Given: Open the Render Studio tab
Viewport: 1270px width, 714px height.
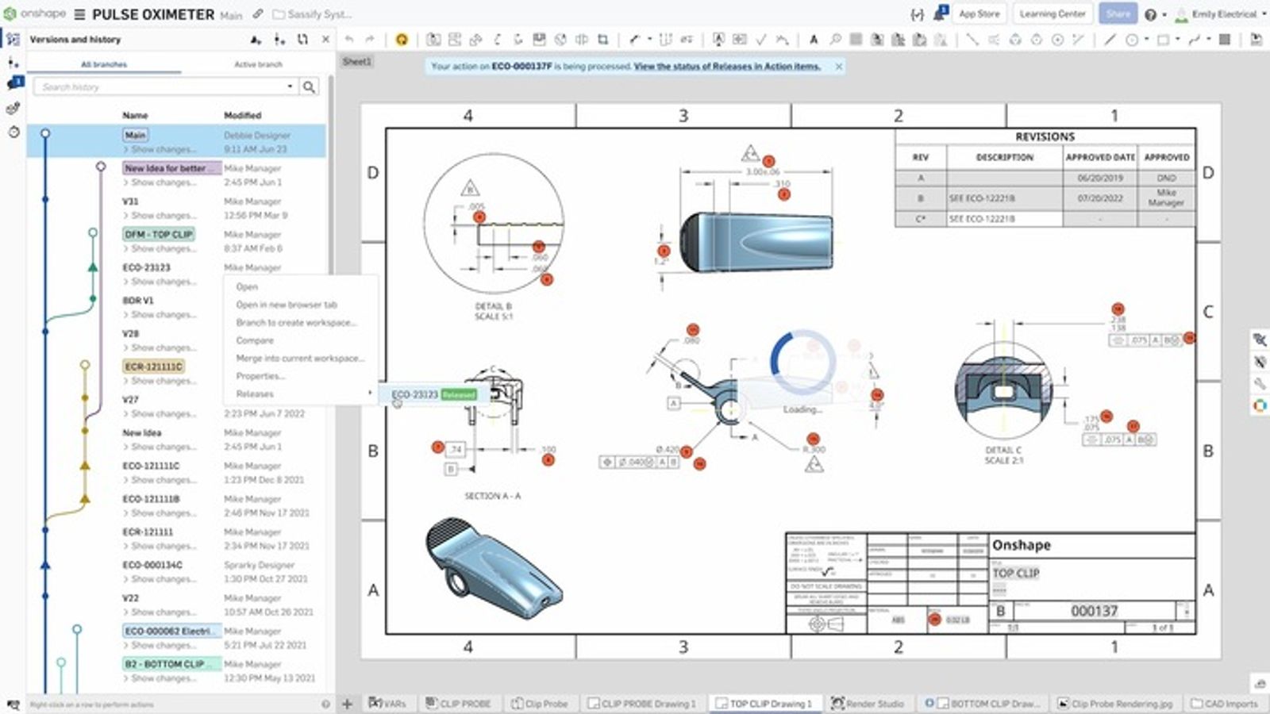Looking at the screenshot, I should (x=869, y=703).
